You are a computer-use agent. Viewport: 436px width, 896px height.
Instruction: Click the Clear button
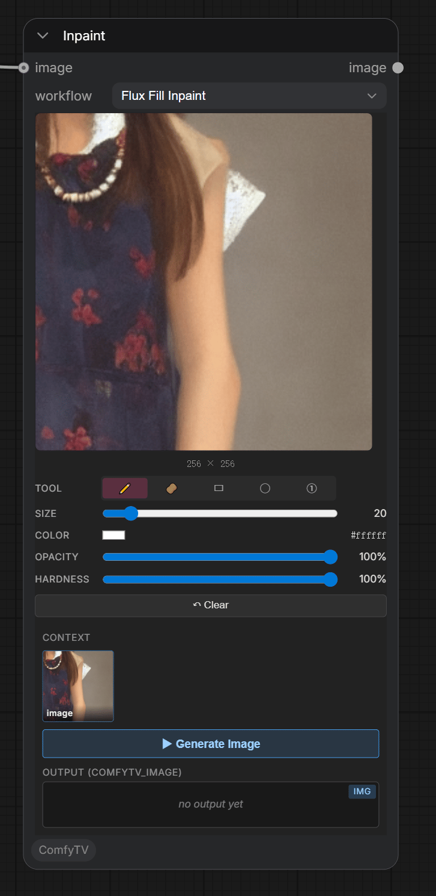click(211, 605)
